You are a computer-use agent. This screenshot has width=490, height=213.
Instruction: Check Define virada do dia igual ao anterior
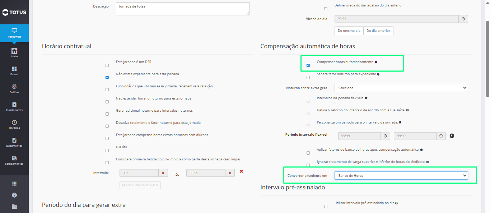point(326,9)
